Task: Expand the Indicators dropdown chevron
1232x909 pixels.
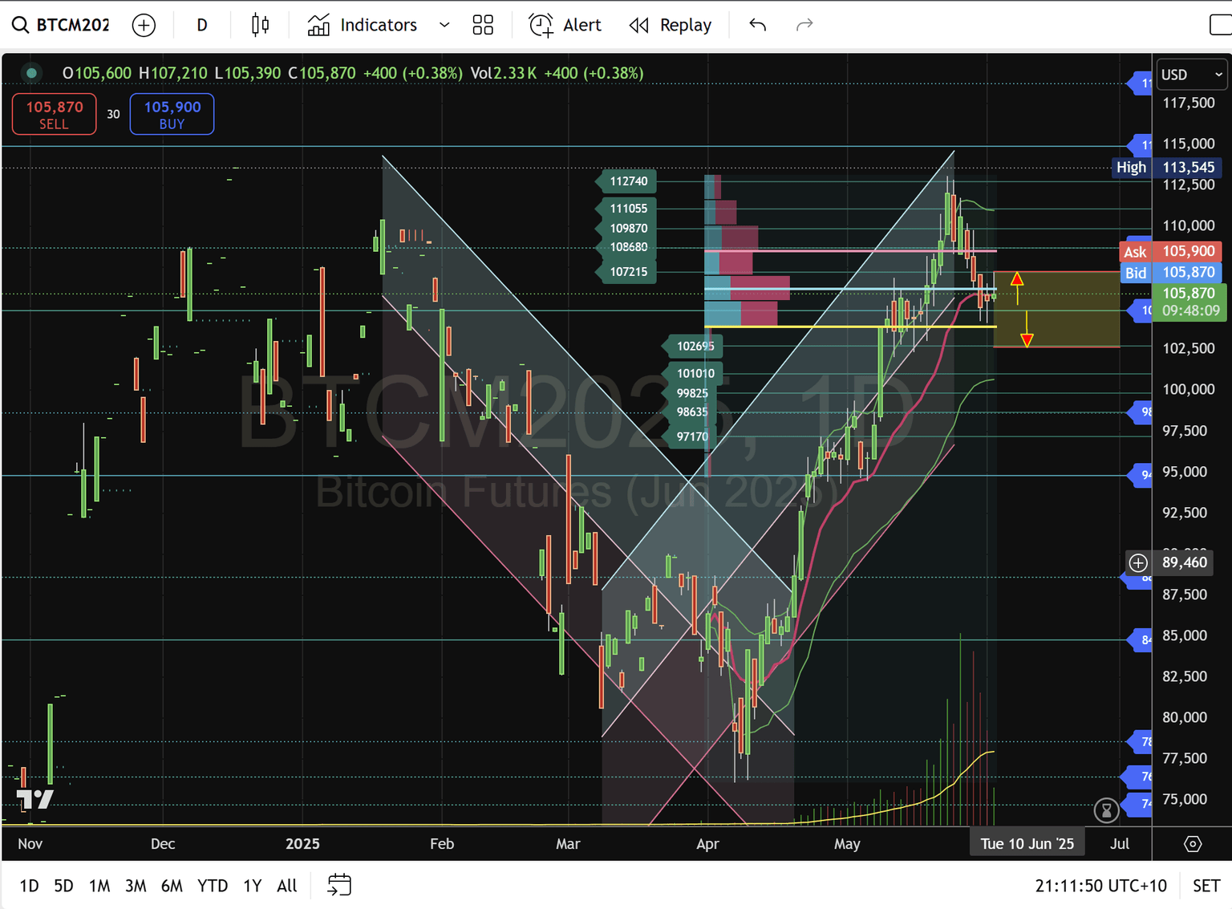Action: pyautogui.click(x=444, y=25)
